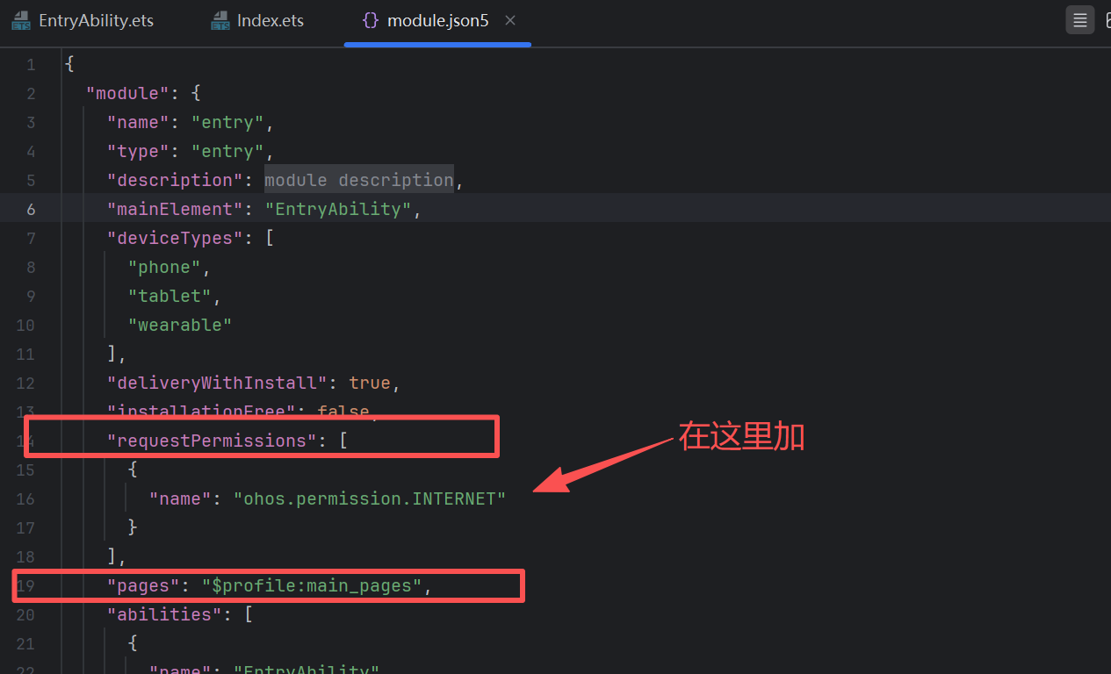Image resolution: width=1111 pixels, height=674 pixels.
Task: Click "EntryAbility" value on line 6
Action: click(x=339, y=209)
